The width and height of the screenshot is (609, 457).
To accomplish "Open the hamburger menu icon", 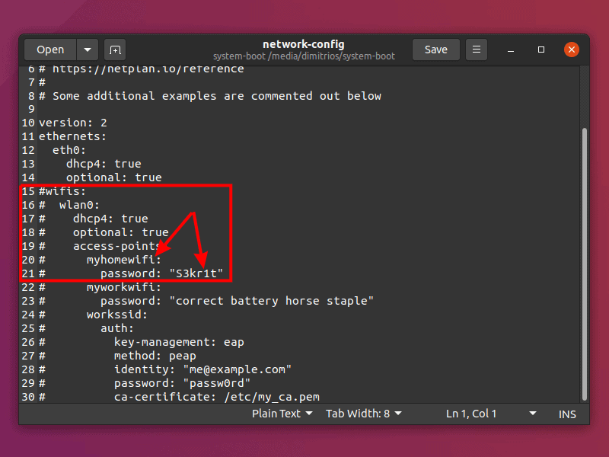I will coord(477,50).
